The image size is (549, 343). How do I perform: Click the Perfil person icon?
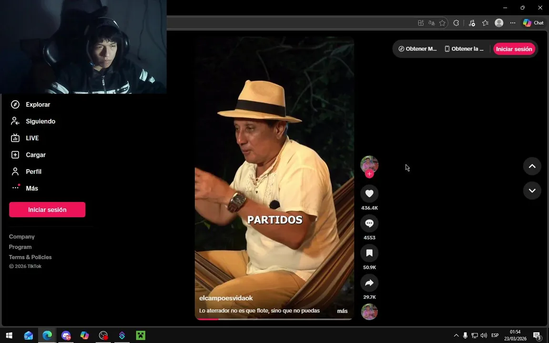point(15,171)
